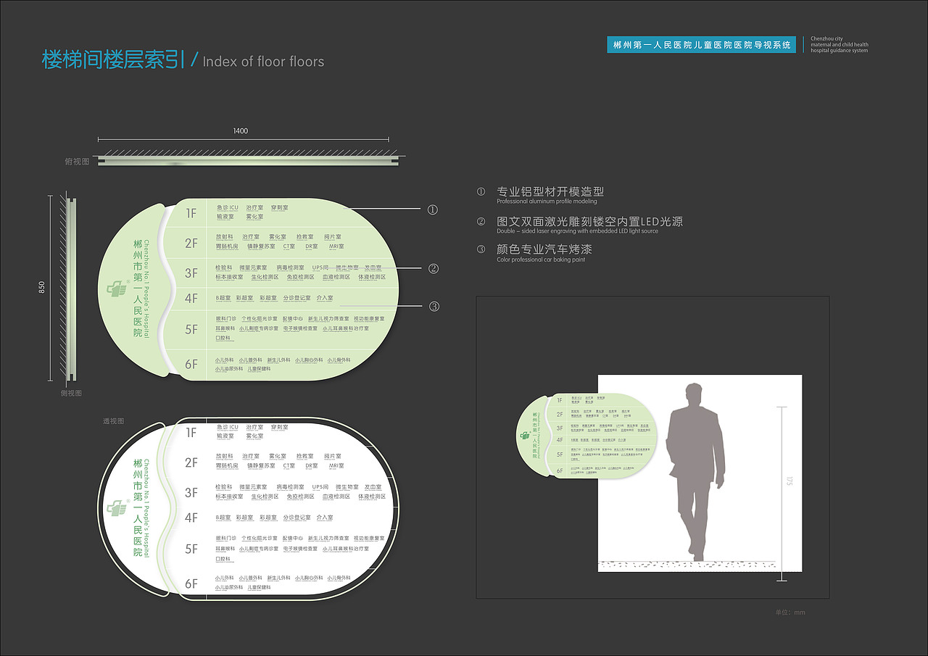928x656 pixels.
Task: Click '镇静复苏室' on the green sign
Action: tap(261, 246)
